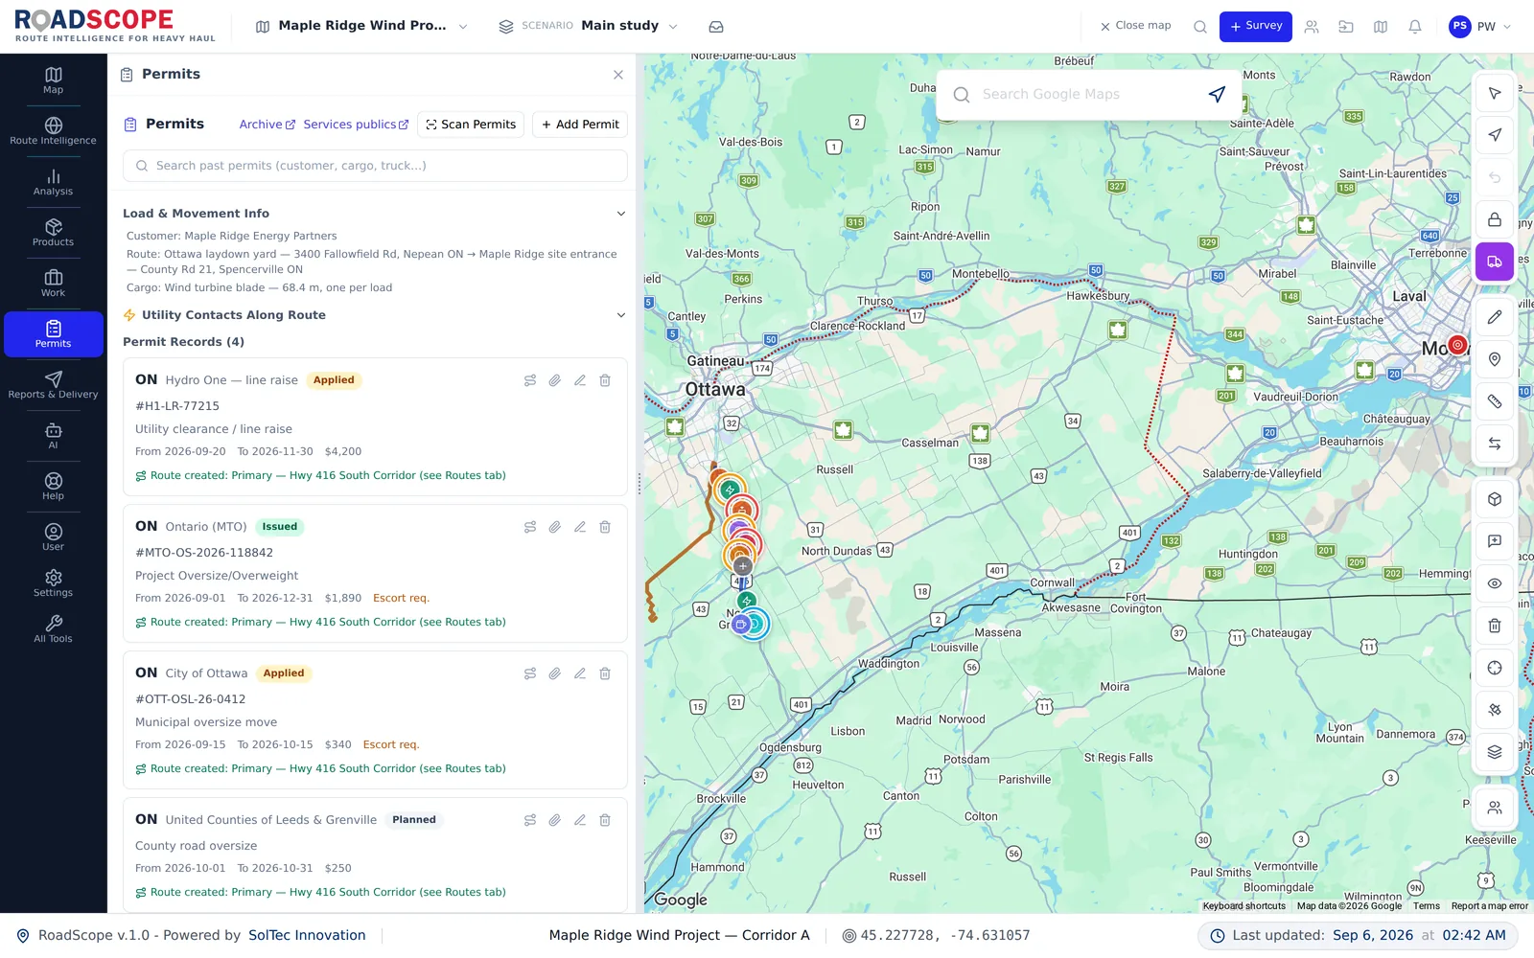
Task: Open the SolTec Innovation link
Action: (307, 936)
